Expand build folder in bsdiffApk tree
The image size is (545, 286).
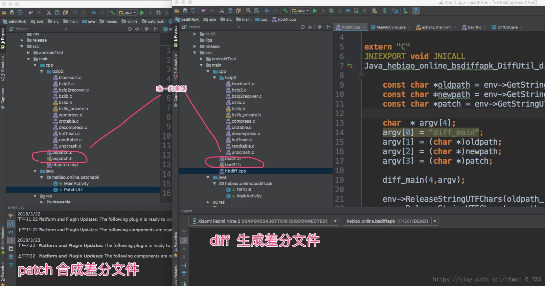pos(195,34)
